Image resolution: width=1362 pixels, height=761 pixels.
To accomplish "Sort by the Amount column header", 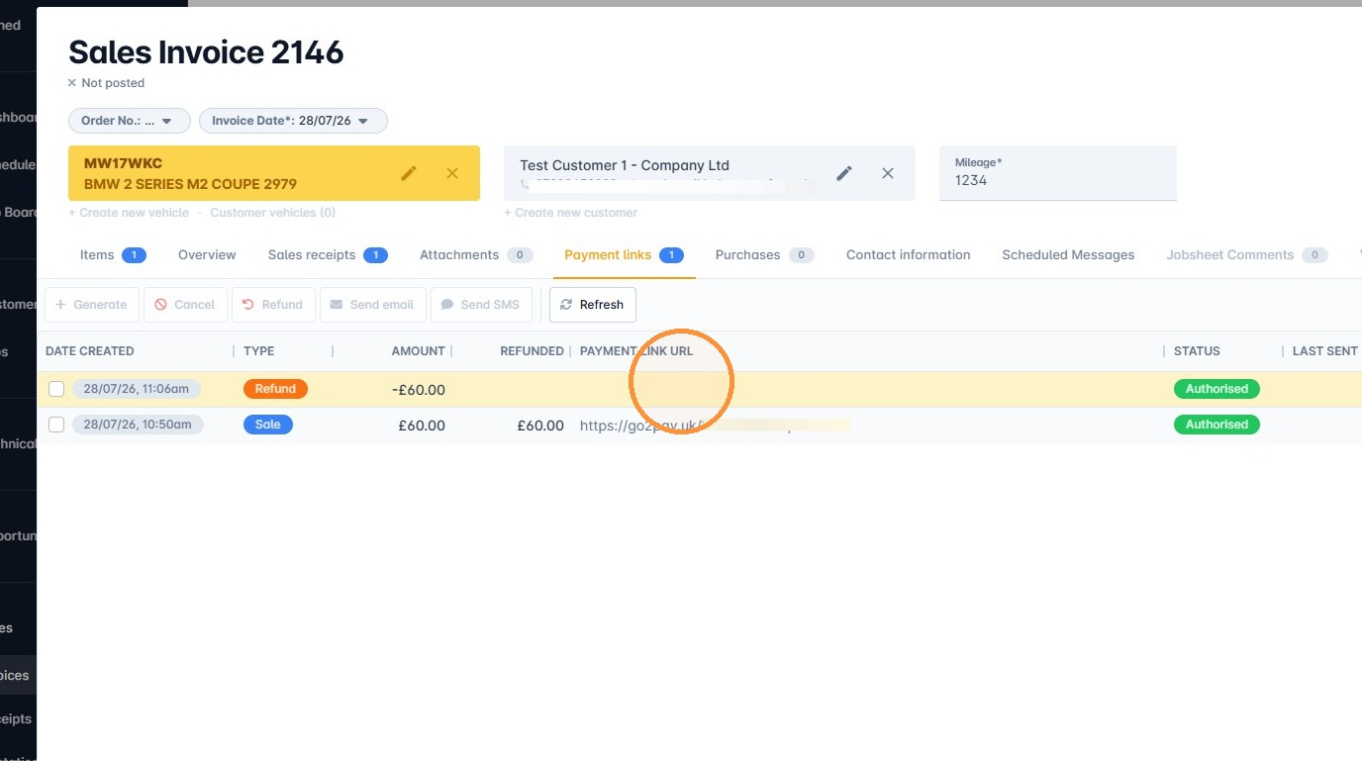I will (418, 351).
